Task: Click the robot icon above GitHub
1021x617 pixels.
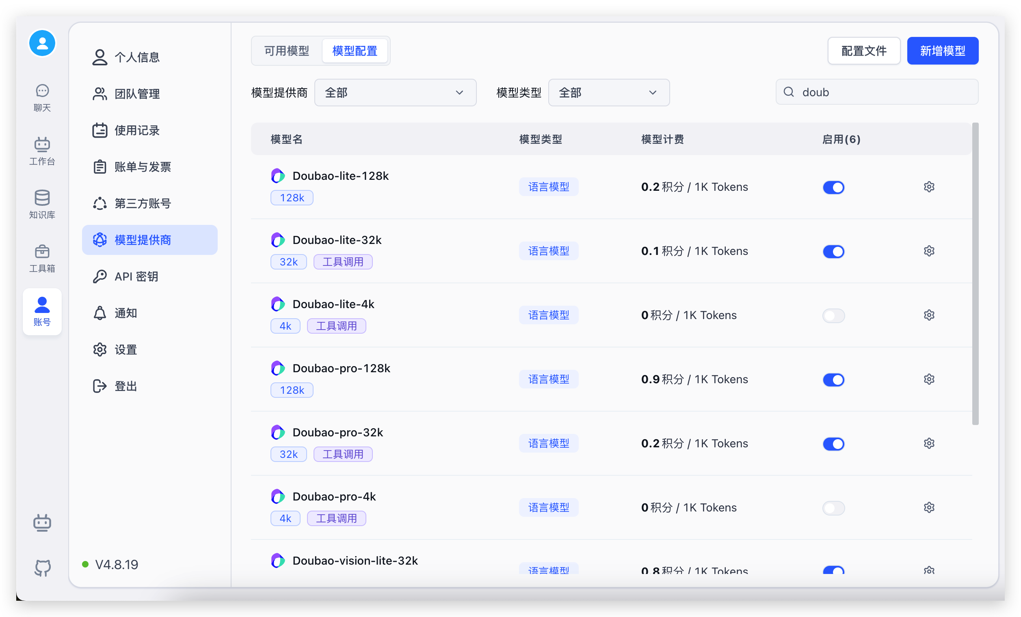Action: click(42, 522)
